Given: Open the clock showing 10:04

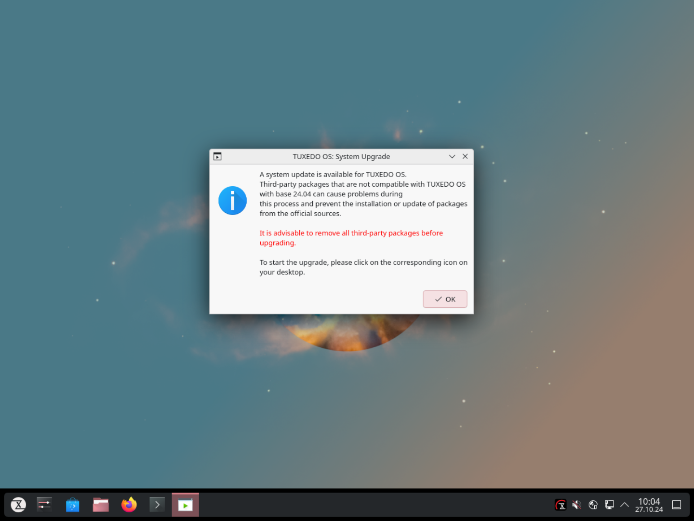Looking at the screenshot, I should tap(649, 505).
